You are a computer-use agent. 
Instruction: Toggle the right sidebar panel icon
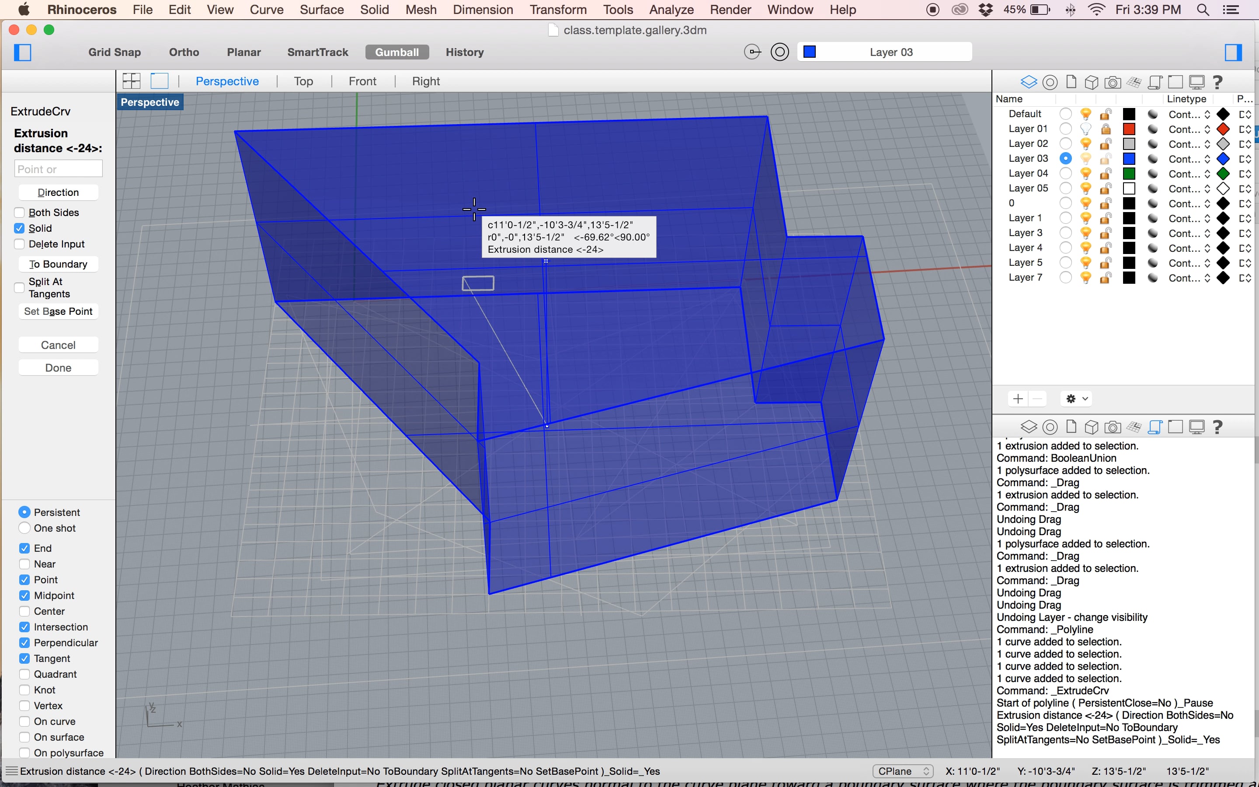[1233, 52]
